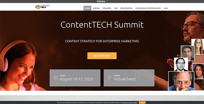Select the older man in blue shirt photo
204x104 pixels.
(181, 81)
